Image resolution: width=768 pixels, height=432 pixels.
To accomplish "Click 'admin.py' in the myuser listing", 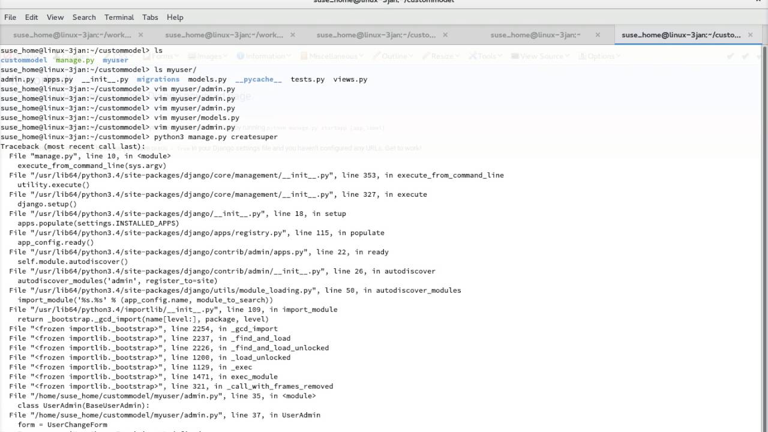I will (x=17, y=79).
